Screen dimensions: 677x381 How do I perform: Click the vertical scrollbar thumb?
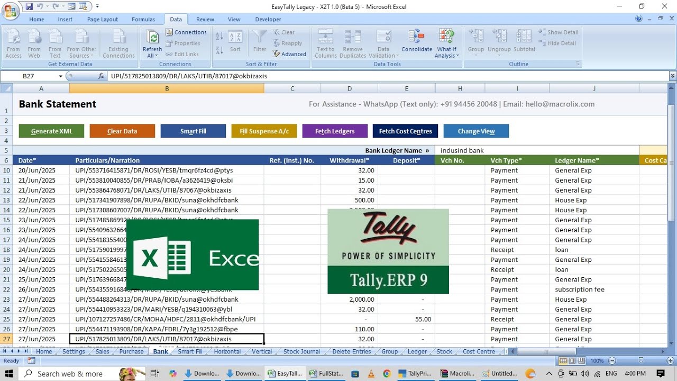[672, 162]
